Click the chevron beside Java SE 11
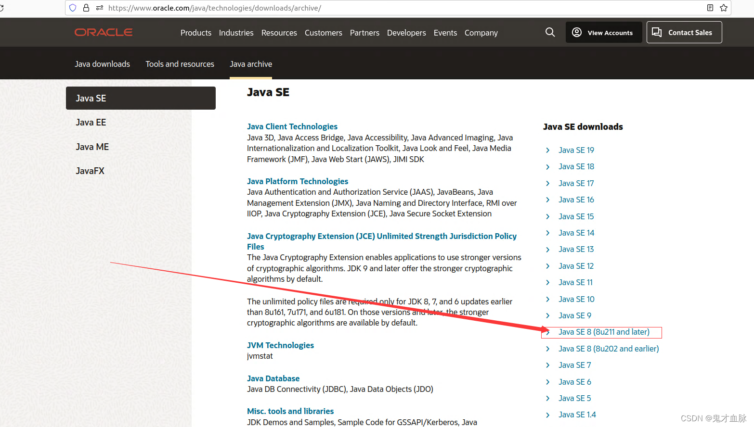 [548, 283]
